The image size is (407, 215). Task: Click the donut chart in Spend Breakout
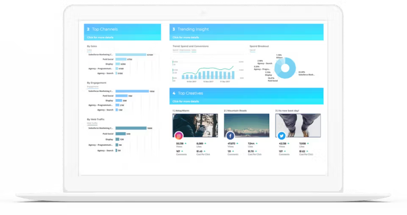tap(285, 68)
